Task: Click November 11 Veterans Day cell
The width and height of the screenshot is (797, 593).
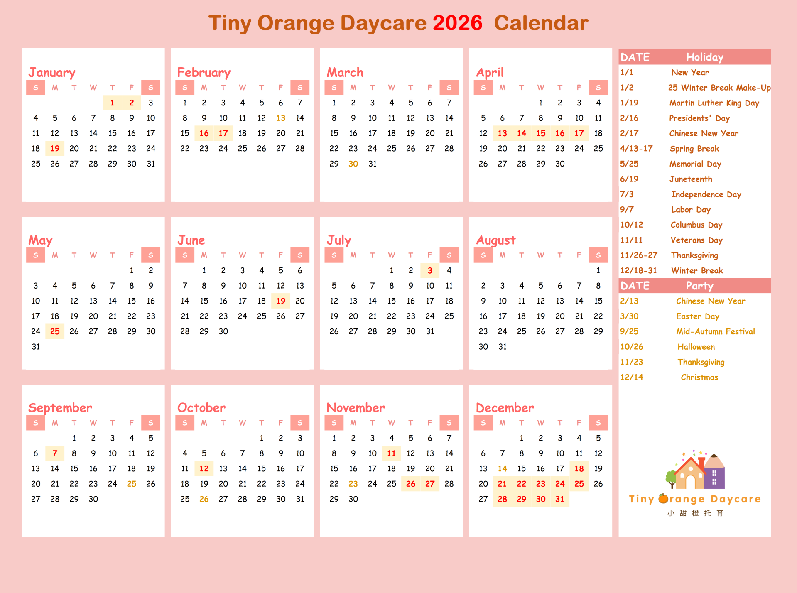Action: 391,453
